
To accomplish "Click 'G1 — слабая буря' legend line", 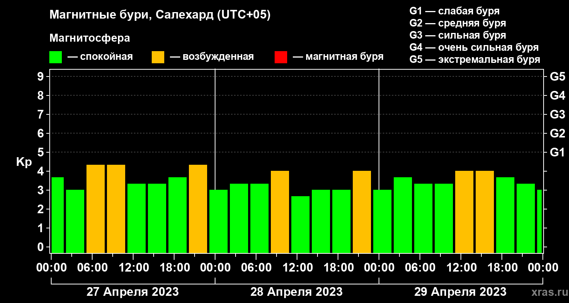I will pyautogui.click(x=454, y=11).
